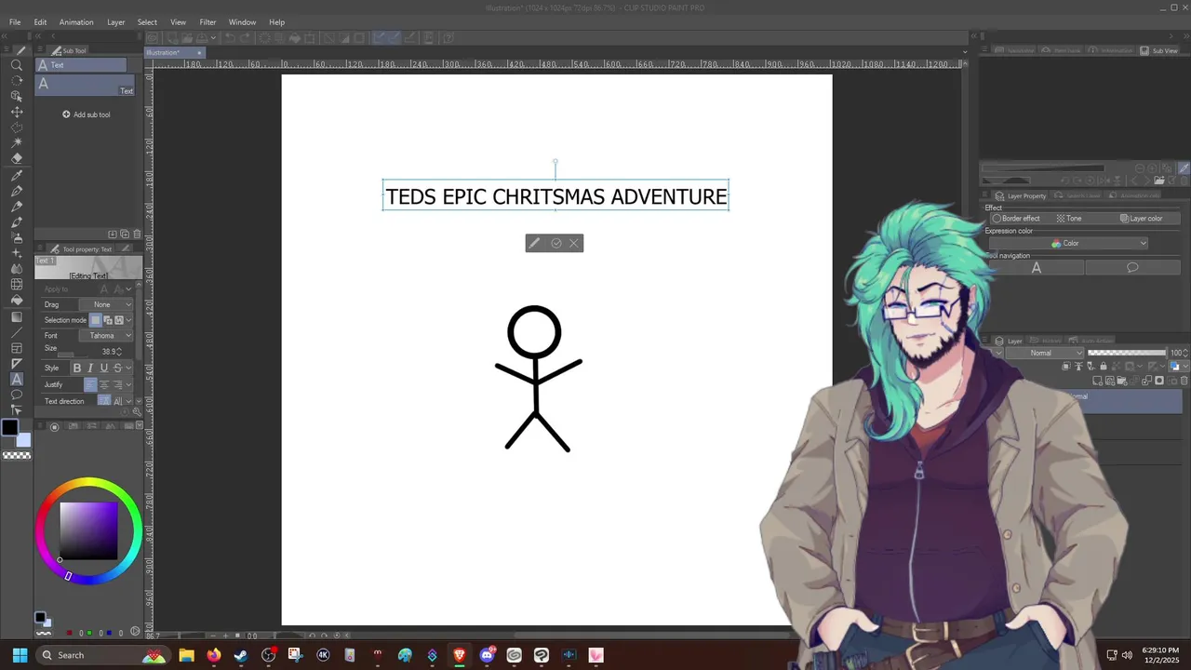Open the Animation menu

pyautogui.click(x=76, y=22)
